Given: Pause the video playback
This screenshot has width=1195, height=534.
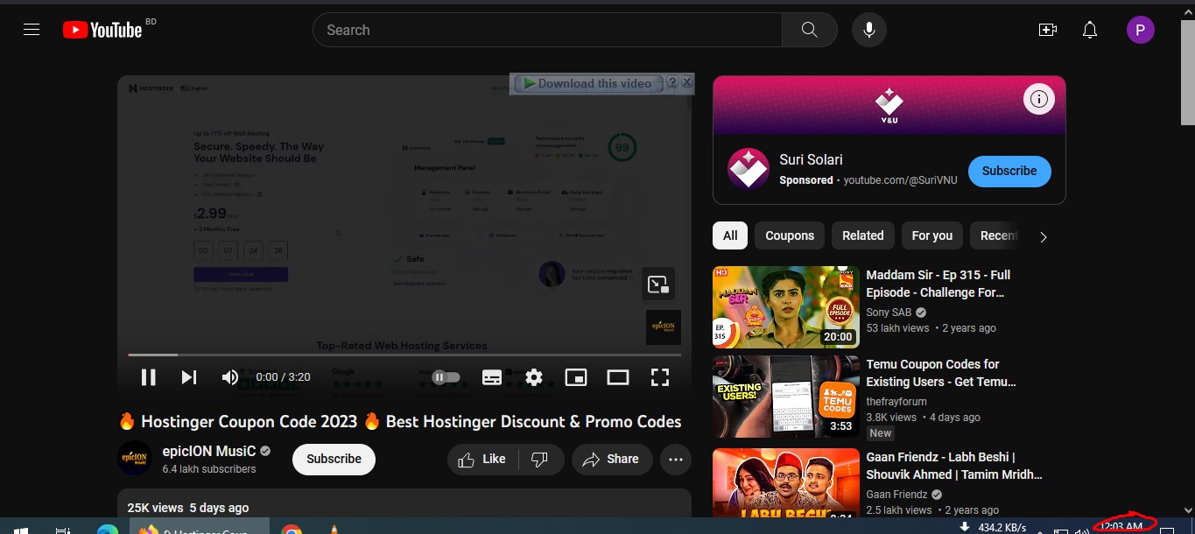Looking at the screenshot, I should pos(149,377).
